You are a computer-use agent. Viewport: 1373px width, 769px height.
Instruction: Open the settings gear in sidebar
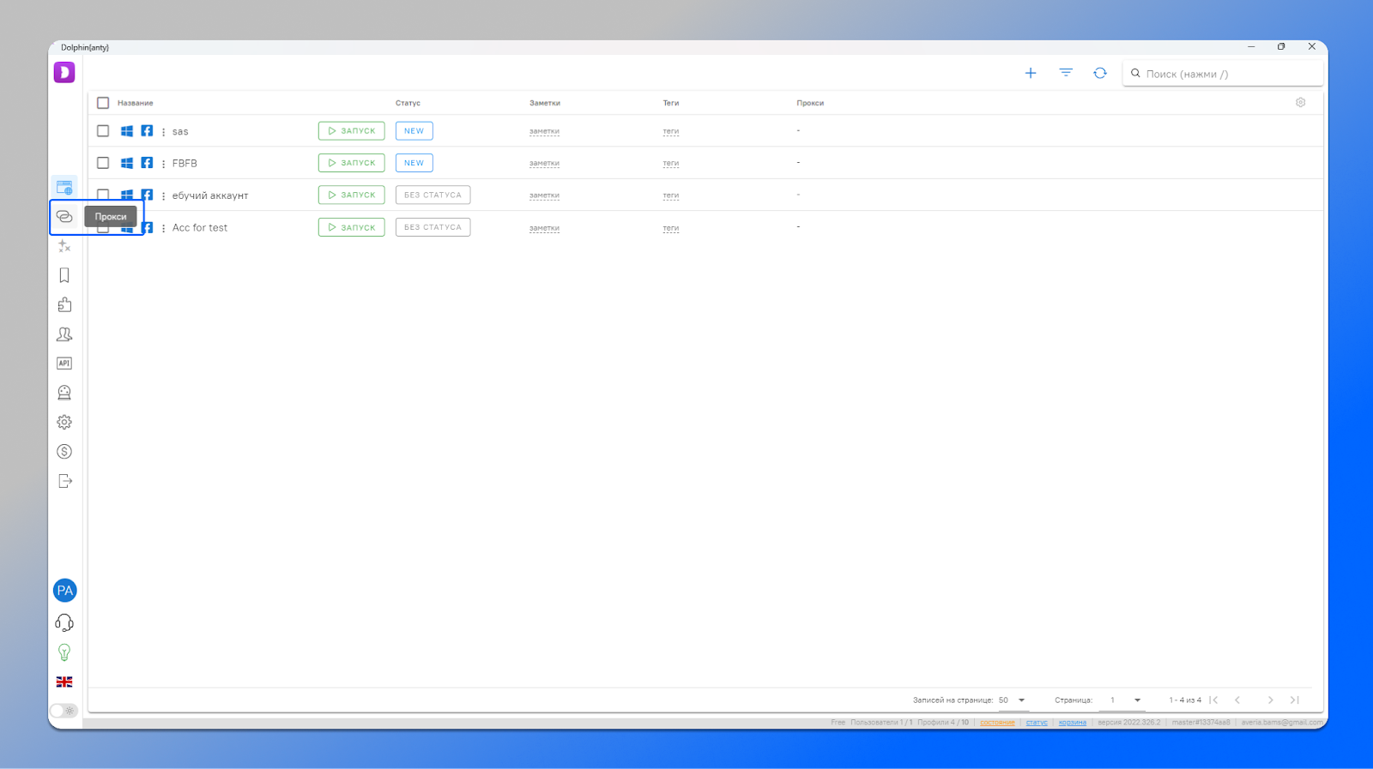64,422
